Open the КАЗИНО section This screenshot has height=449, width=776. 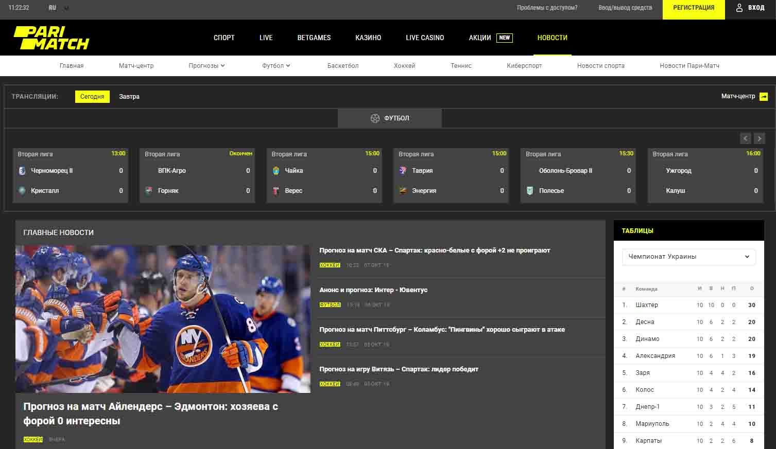(368, 38)
